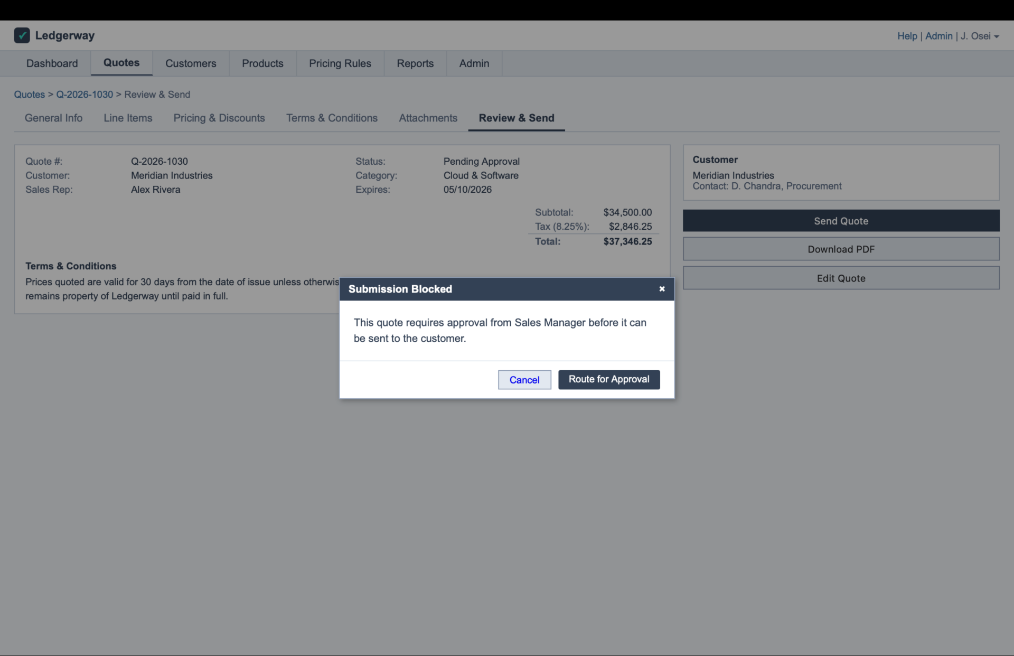The width and height of the screenshot is (1014, 656).
Task: Click the Quotes breadcrumb link
Action: click(30, 95)
